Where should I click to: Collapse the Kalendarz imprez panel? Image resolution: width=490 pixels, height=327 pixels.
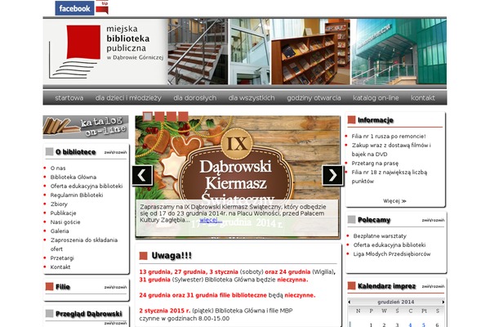pyautogui.click(x=433, y=286)
